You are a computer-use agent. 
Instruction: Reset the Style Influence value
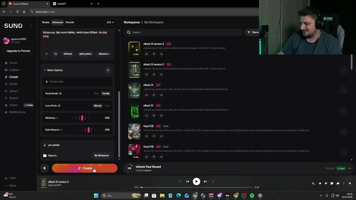point(61,130)
